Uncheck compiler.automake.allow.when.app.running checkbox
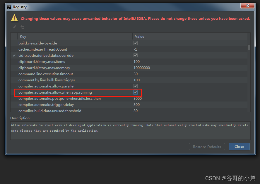Screen dimensions: 260x184 click(x=136, y=92)
